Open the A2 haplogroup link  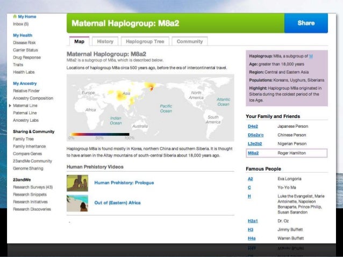(x=250, y=179)
